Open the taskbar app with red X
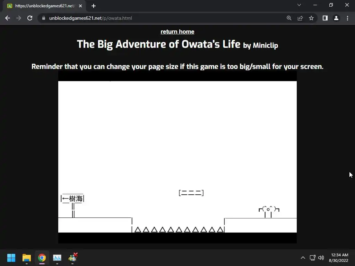Viewport: 355px width, 266px height. coord(73,257)
